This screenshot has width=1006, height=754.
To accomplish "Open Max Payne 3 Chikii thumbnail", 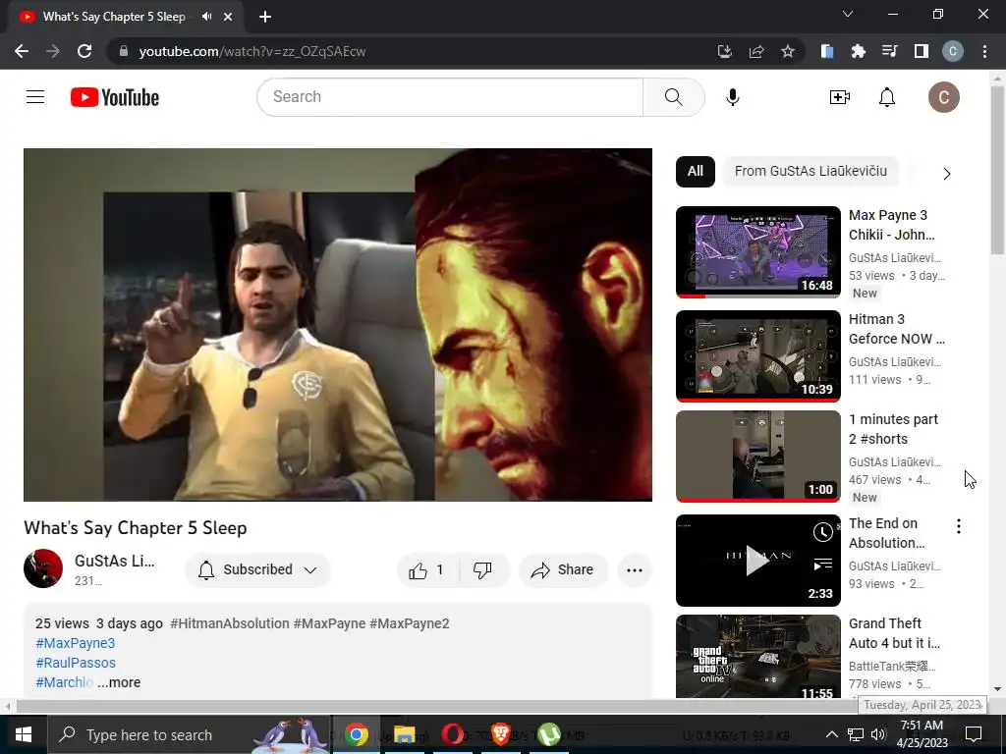I will 758,252.
